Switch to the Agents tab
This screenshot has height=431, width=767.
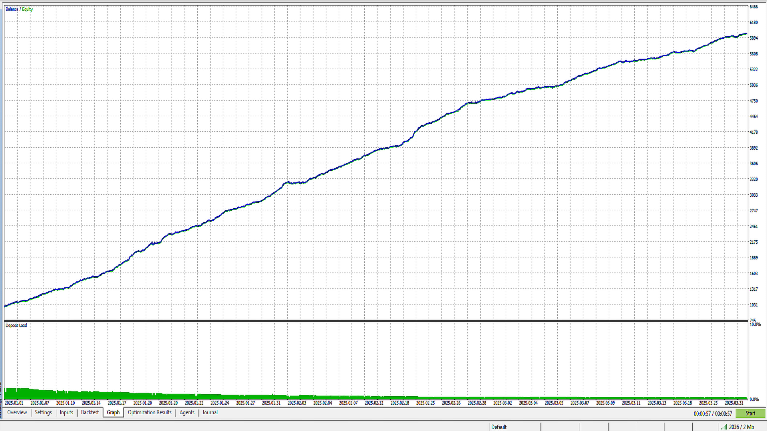[x=187, y=413]
